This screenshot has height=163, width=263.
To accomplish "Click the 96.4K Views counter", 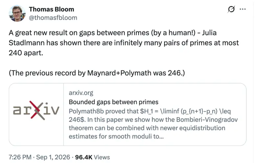I will coord(92,157).
